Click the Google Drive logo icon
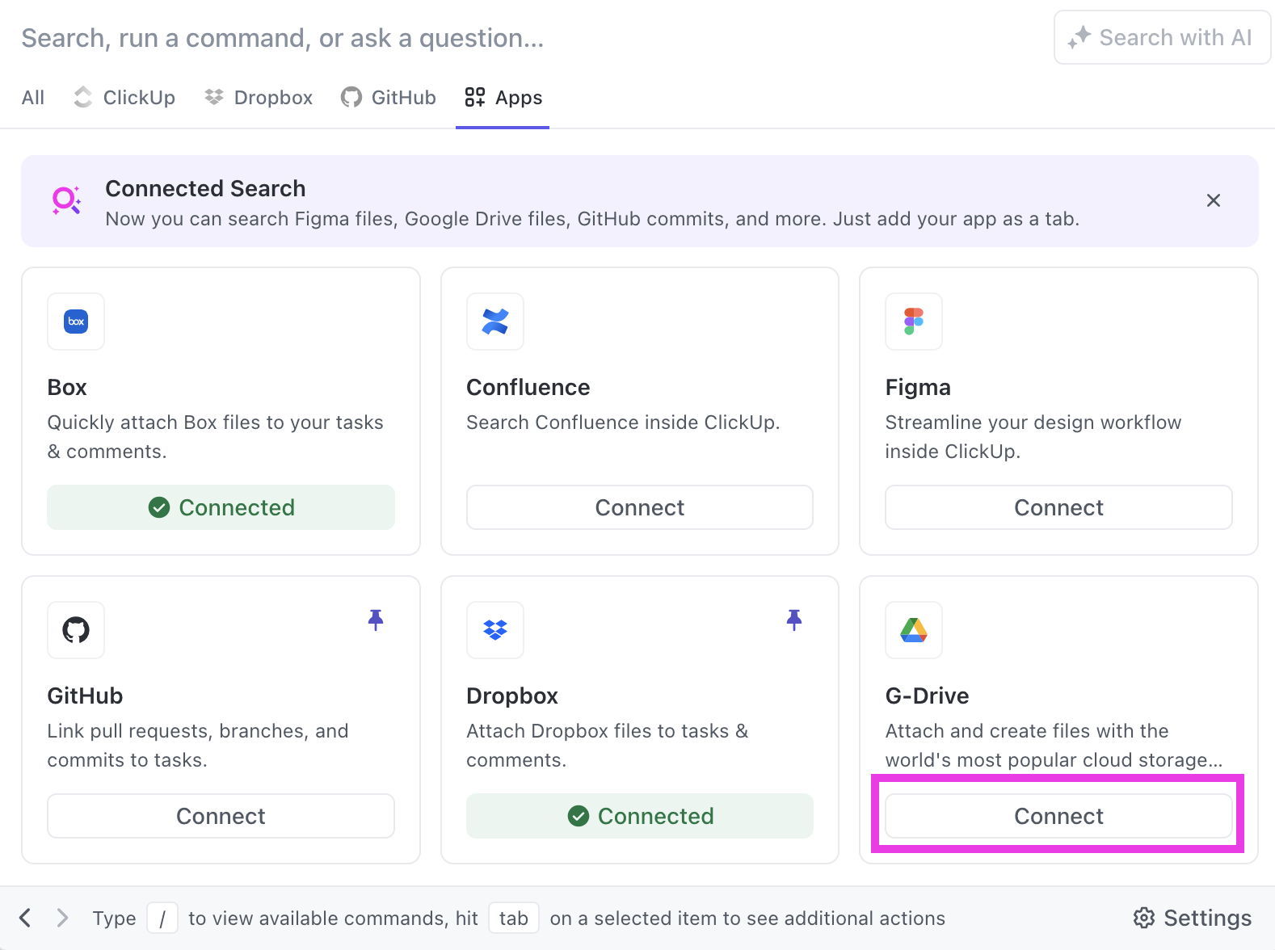1275x950 pixels. tap(913, 630)
